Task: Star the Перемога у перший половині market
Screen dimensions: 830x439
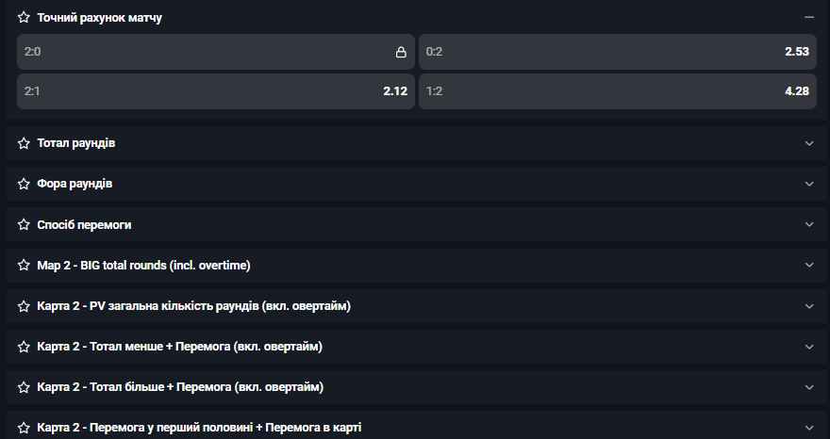Action: pos(24,428)
